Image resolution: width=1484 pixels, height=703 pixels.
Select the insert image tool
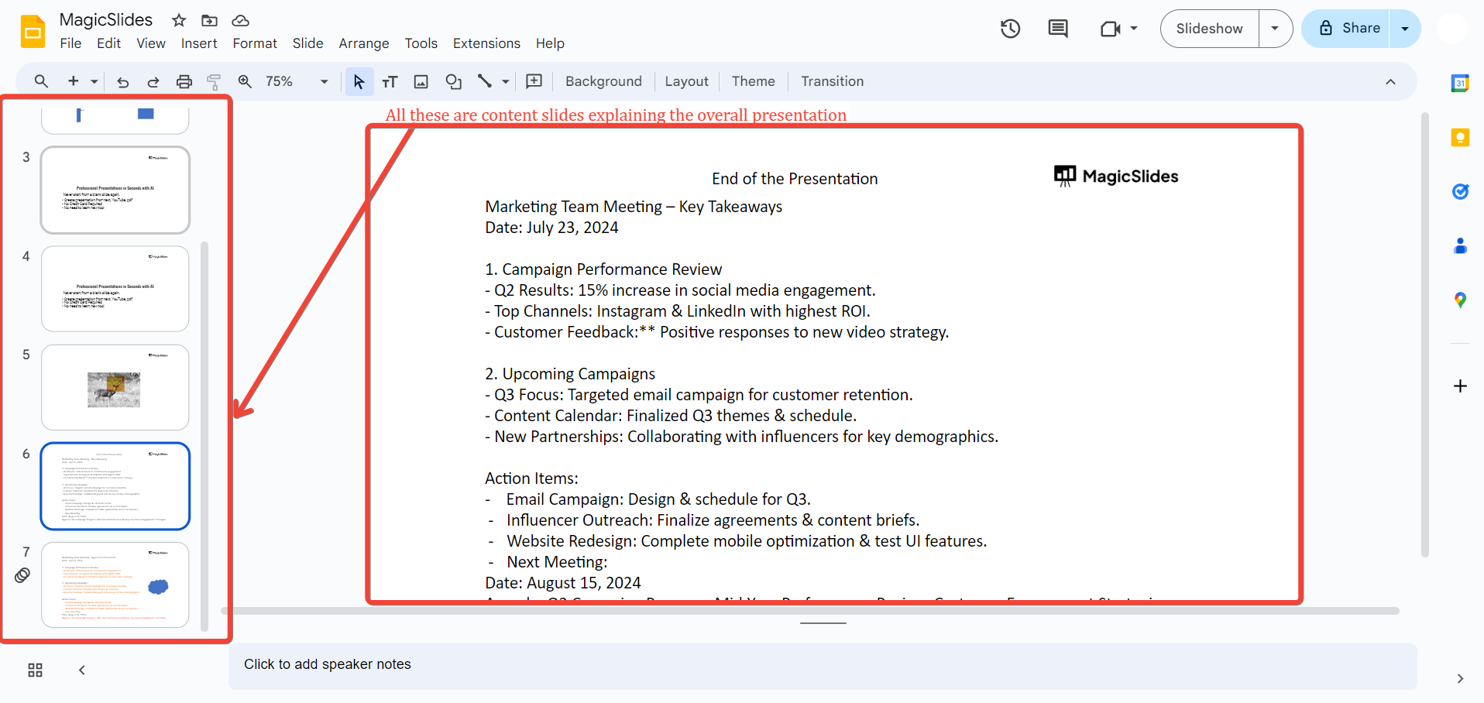click(x=421, y=81)
